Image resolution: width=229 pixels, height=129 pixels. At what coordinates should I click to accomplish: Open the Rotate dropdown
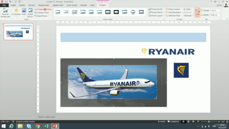pyautogui.click(x=188, y=15)
